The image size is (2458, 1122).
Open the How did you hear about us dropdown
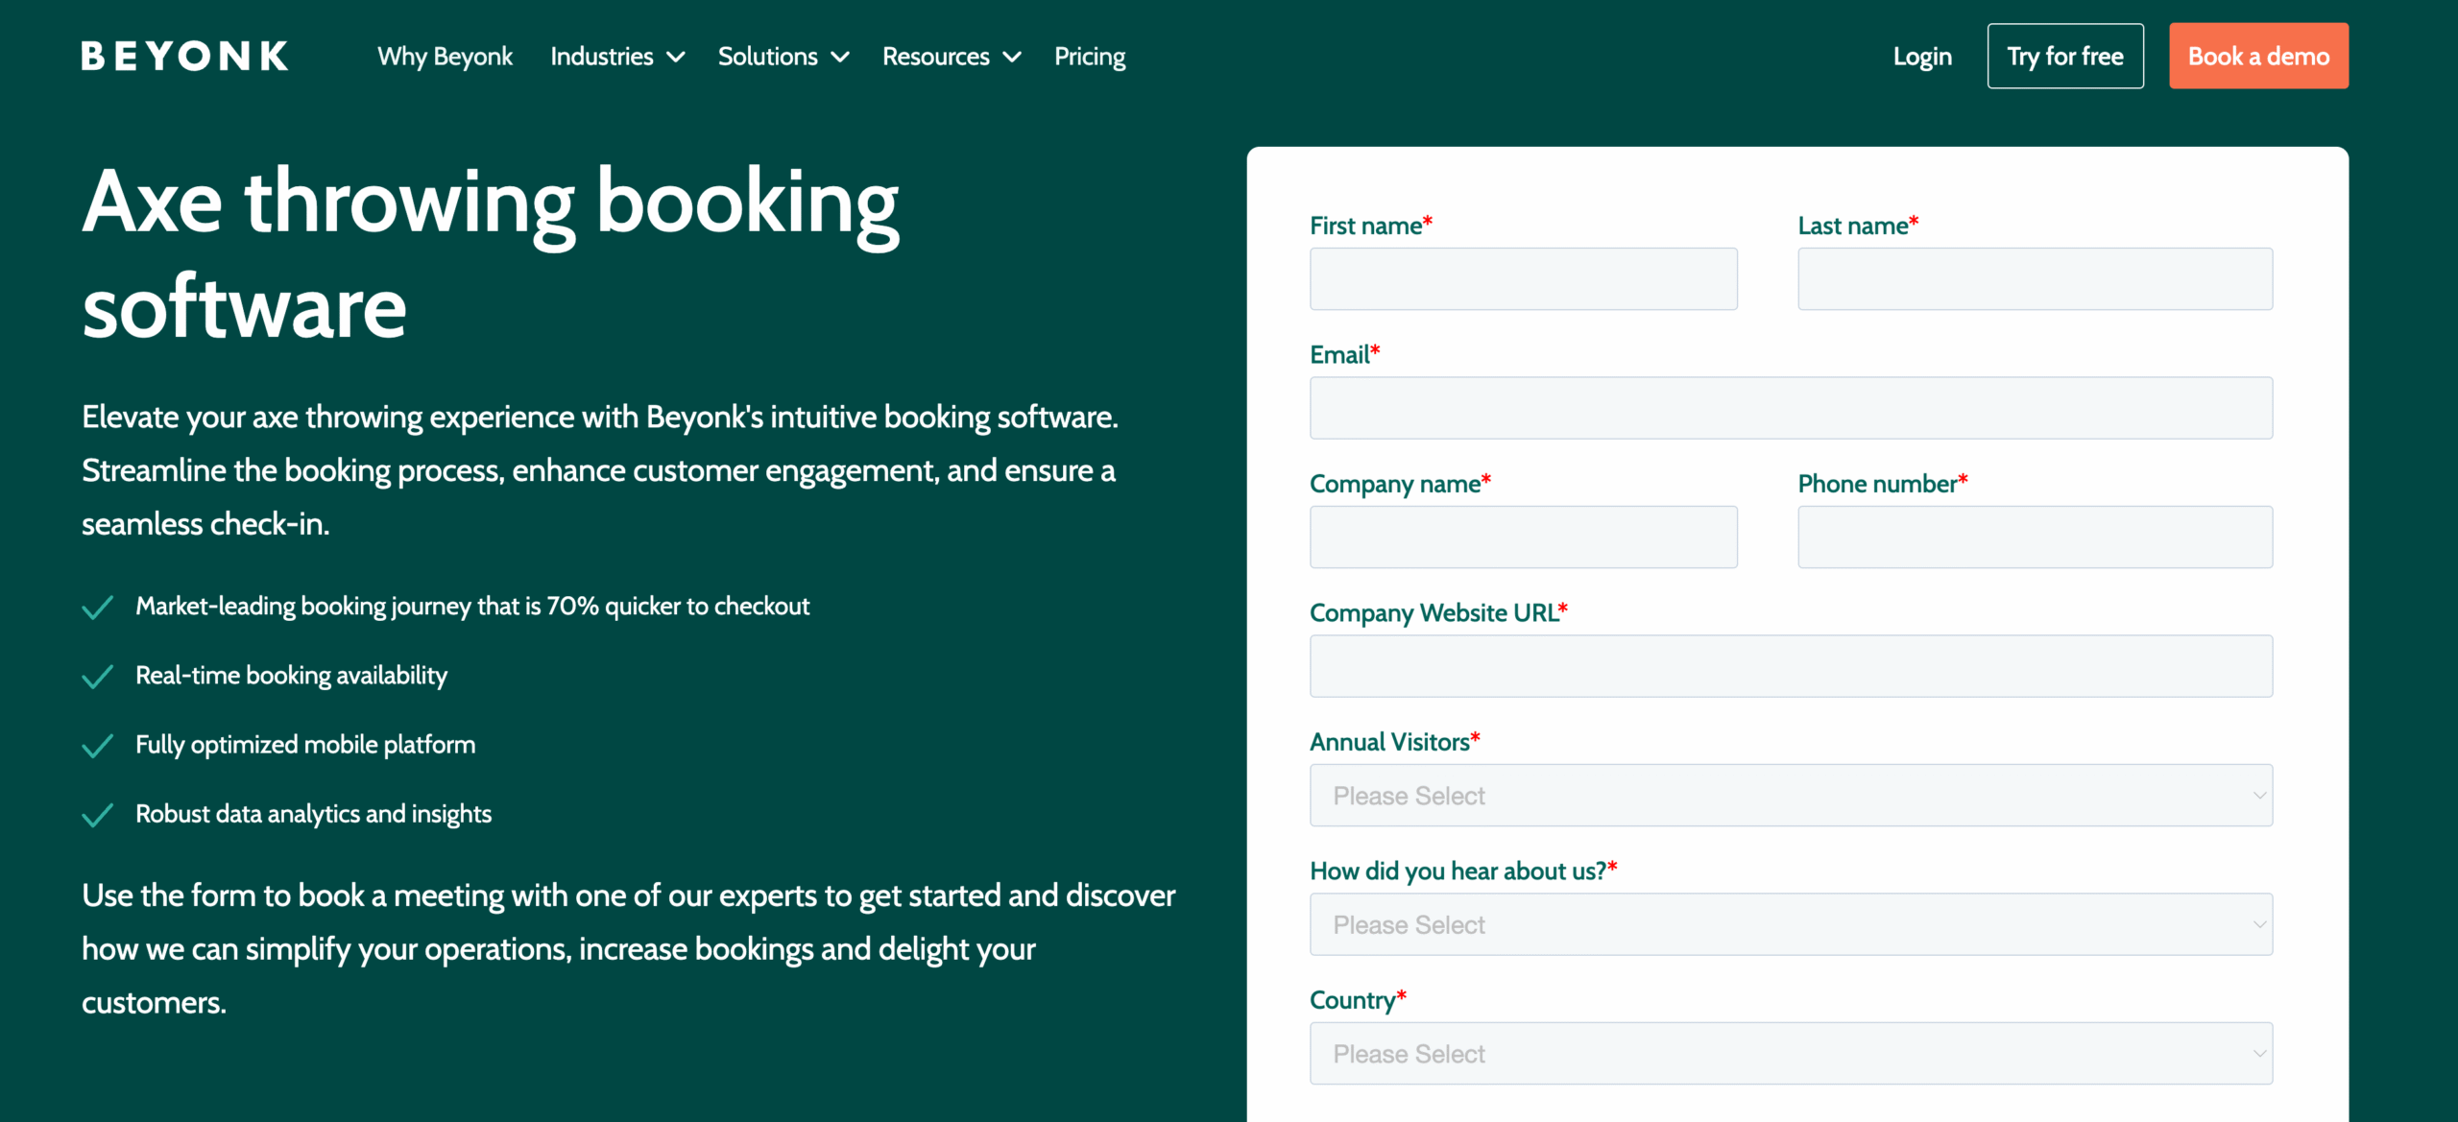(x=1790, y=923)
